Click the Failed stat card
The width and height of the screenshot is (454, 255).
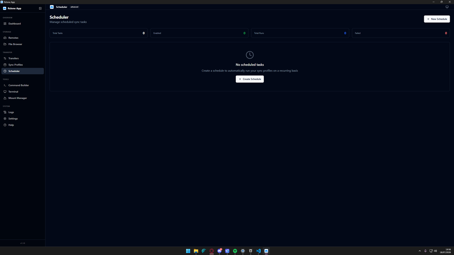[401, 33]
